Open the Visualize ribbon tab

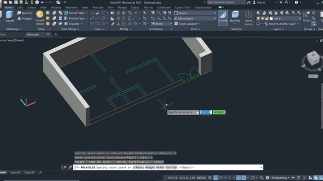(56, 8)
